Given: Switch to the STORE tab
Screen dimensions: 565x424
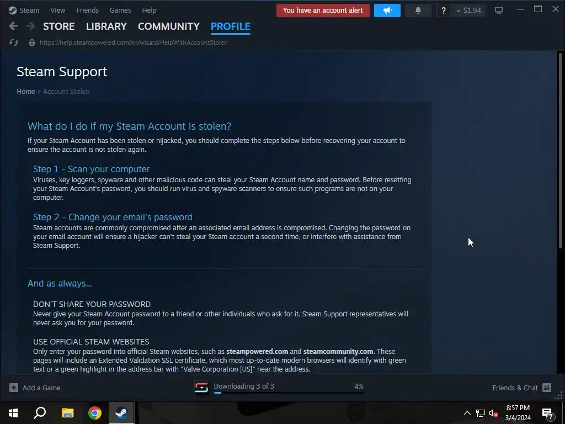Looking at the screenshot, I should (x=58, y=26).
